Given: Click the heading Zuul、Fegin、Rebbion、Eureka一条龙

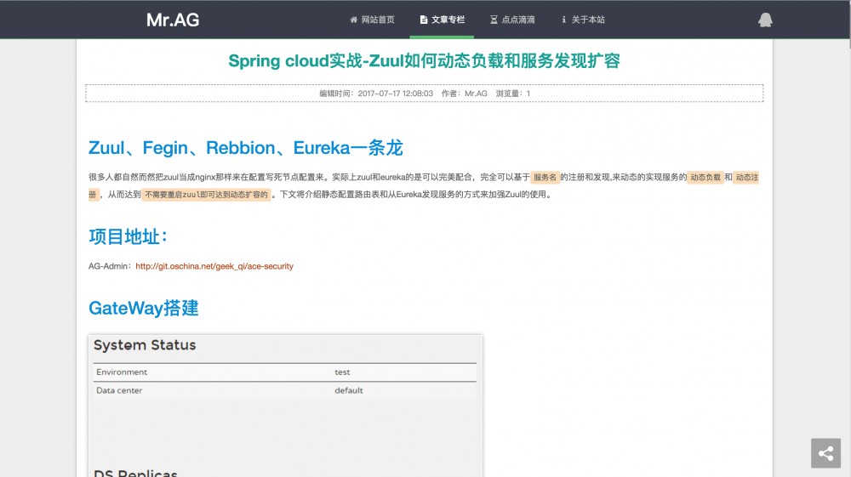Looking at the screenshot, I should pos(245,147).
